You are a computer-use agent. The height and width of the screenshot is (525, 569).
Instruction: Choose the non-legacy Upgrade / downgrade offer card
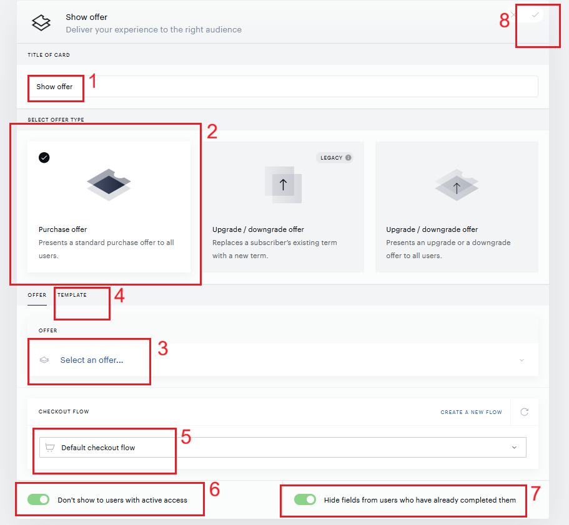(457, 207)
